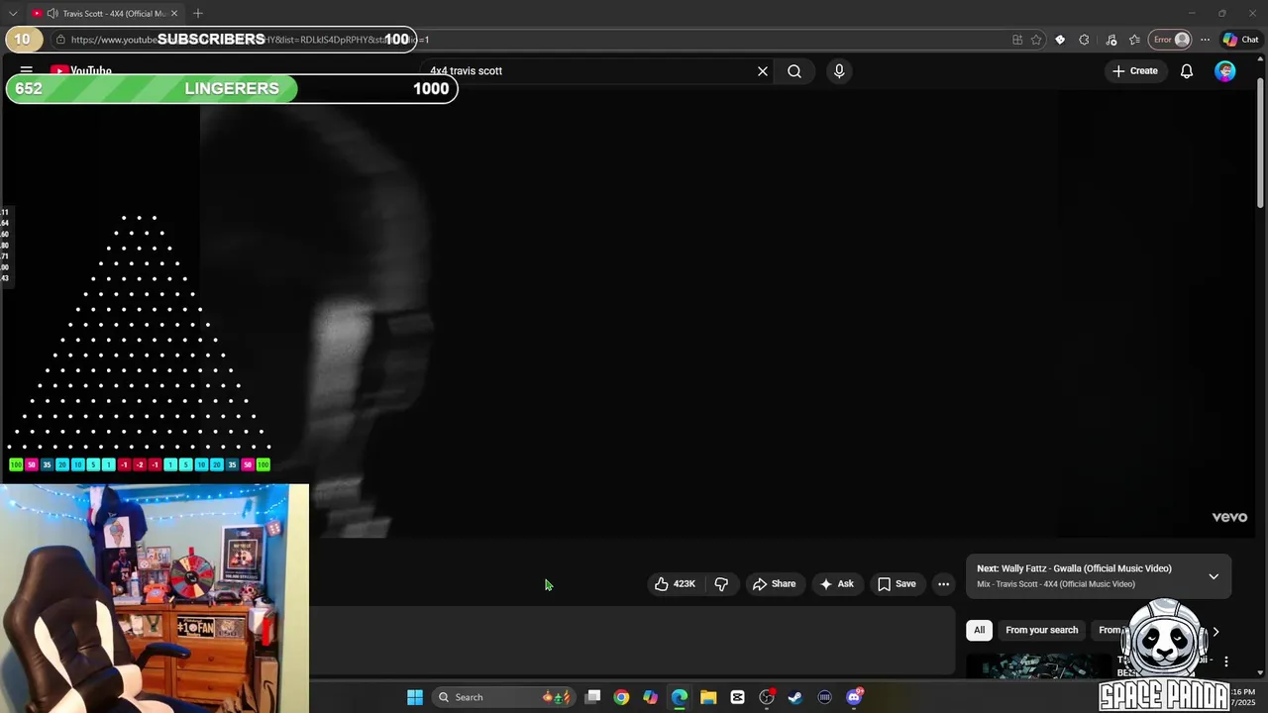Open more actions menu under video

[943, 584]
